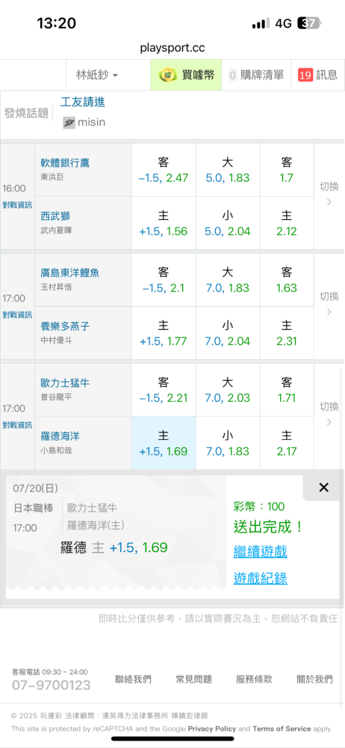Tap the playsport.cc address bar

[172, 48]
